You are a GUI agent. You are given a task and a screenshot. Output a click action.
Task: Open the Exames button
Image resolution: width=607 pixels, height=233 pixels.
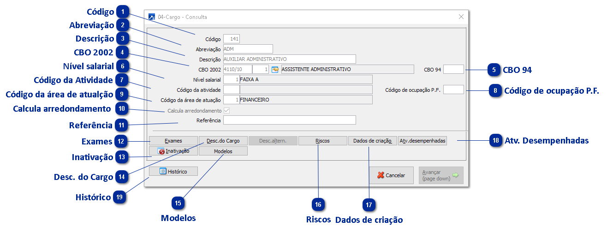click(x=173, y=141)
